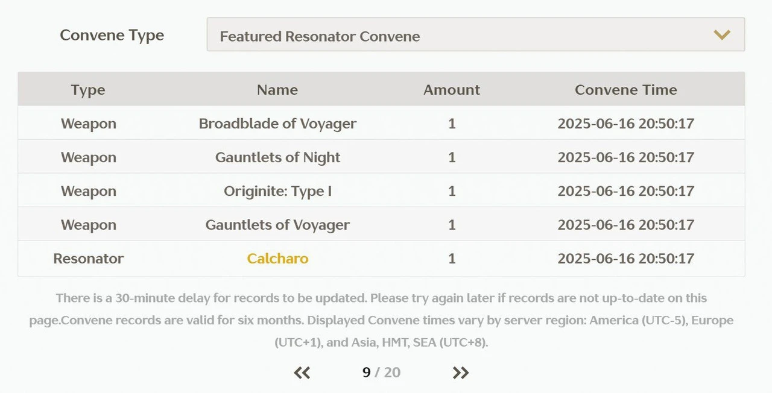Click the Name column header

(x=277, y=90)
